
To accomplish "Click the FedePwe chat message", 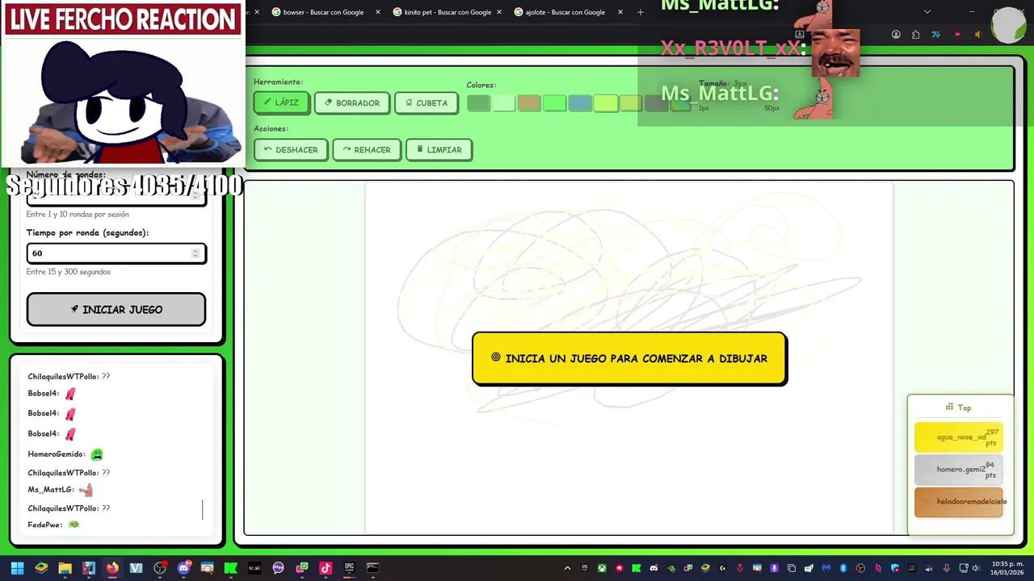I will point(53,525).
